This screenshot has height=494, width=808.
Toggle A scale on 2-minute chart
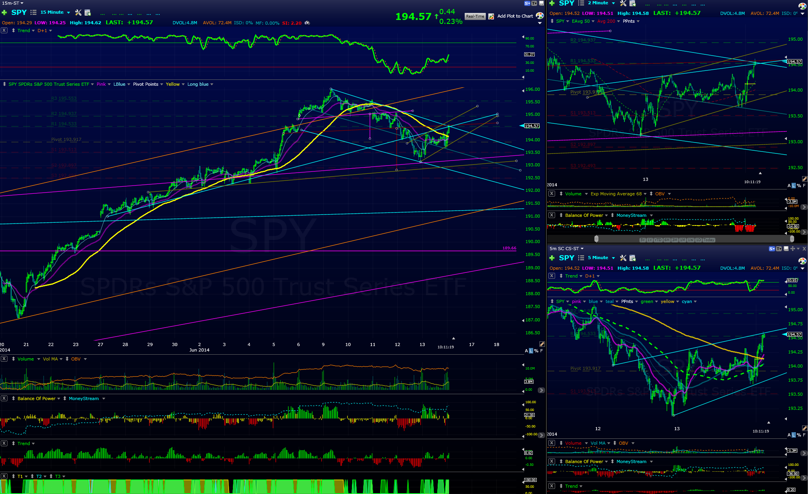coord(789,186)
